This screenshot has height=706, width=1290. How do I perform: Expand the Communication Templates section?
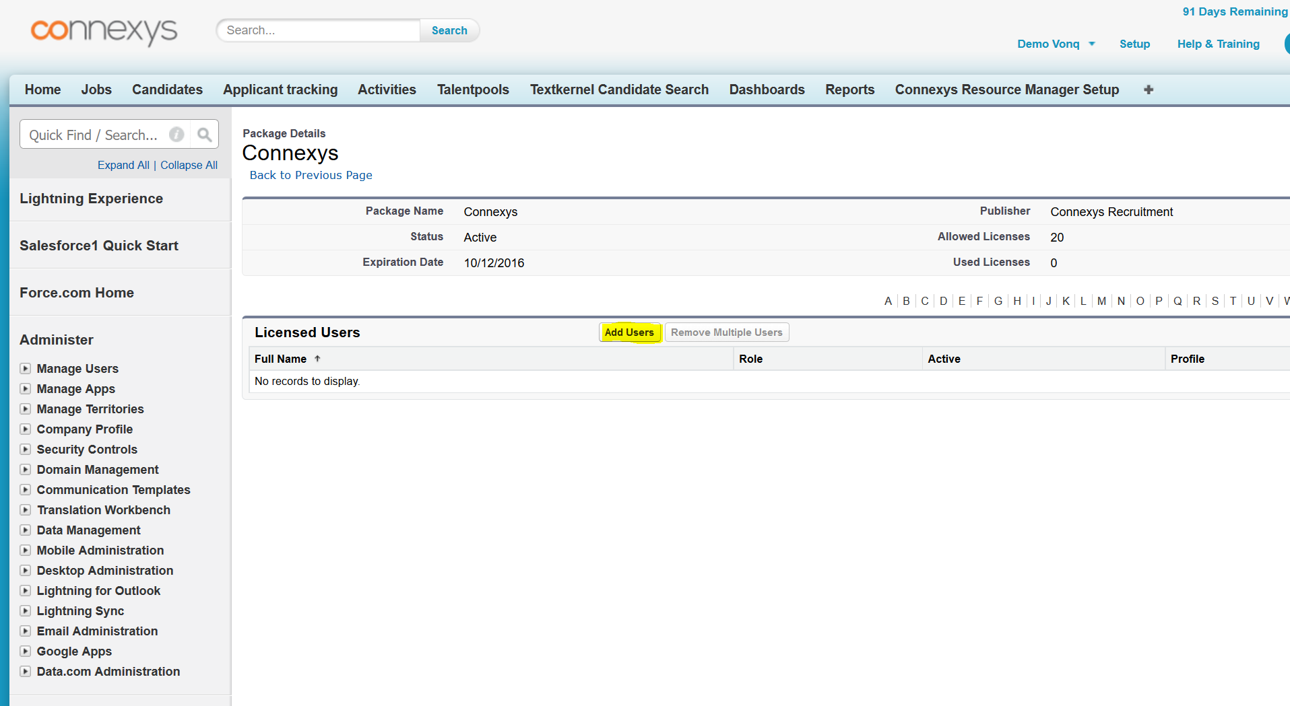pos(26,489)
